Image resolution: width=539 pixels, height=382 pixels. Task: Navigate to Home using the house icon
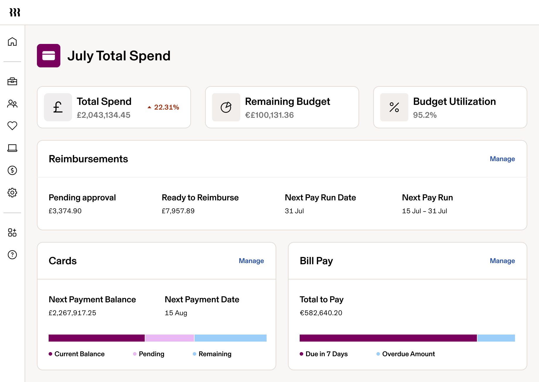tap(12, 42)
